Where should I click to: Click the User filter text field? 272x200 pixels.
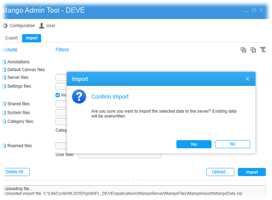click(119, 155)
